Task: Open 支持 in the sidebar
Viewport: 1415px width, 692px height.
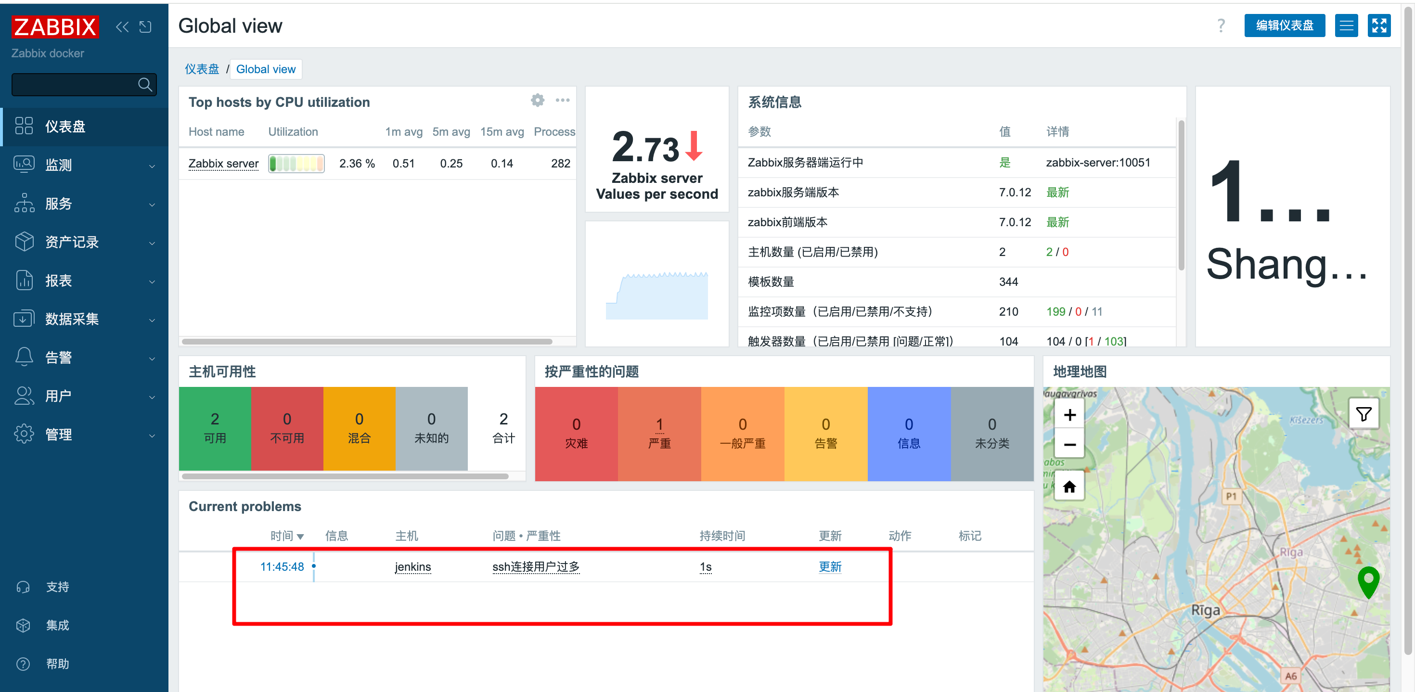Action: (x=57, y=587)
